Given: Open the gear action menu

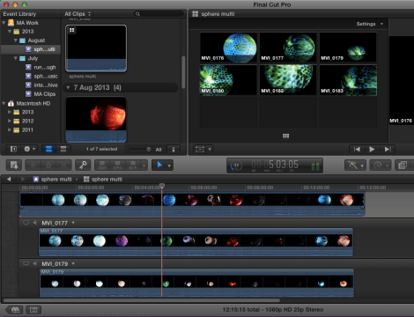Looking at the screenshot, I should [x=29, y=149].
